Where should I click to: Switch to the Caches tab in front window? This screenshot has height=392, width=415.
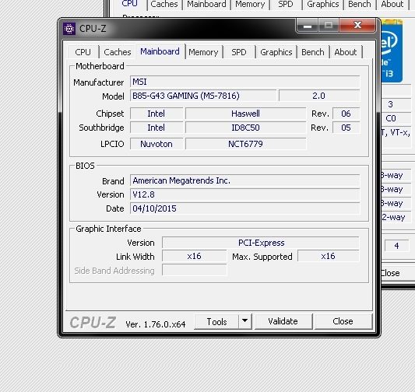point(118,52)
